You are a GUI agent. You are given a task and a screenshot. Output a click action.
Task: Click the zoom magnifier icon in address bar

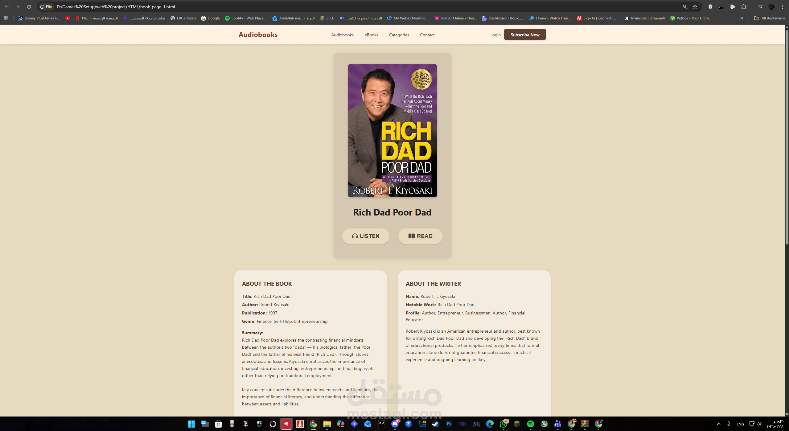(685, 7)
